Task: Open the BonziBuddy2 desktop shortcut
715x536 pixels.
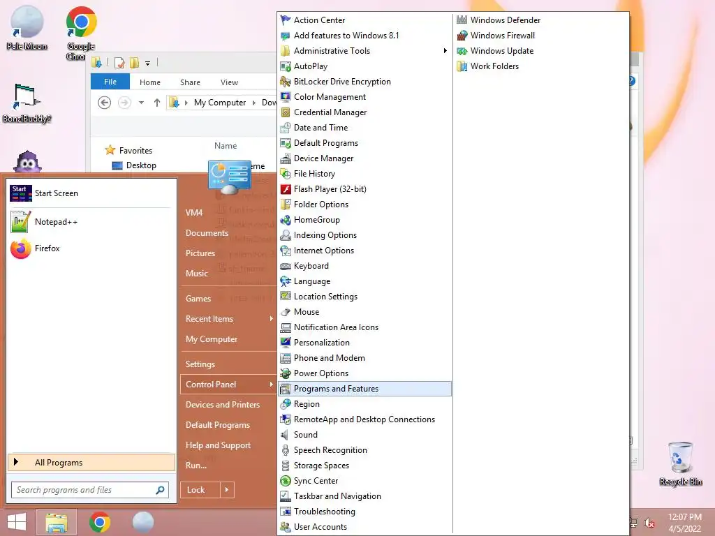Action: tap(27, 104)
